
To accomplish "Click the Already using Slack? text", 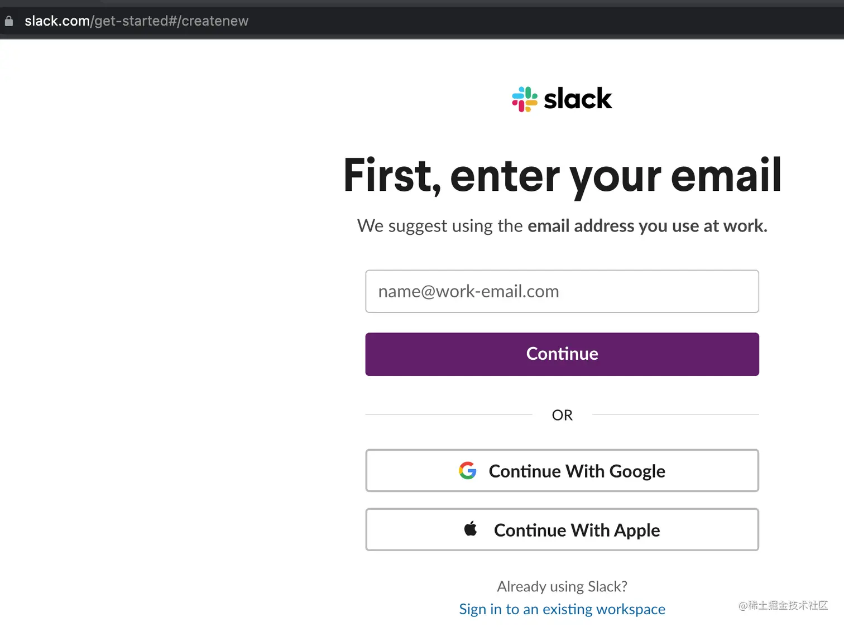I will pos(562,586).
